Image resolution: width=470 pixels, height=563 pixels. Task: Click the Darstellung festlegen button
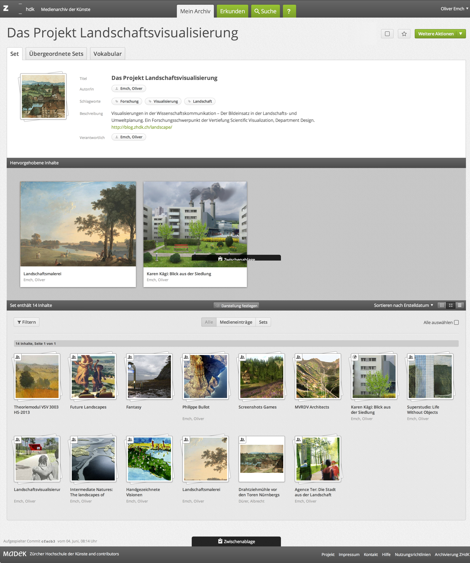236,306
